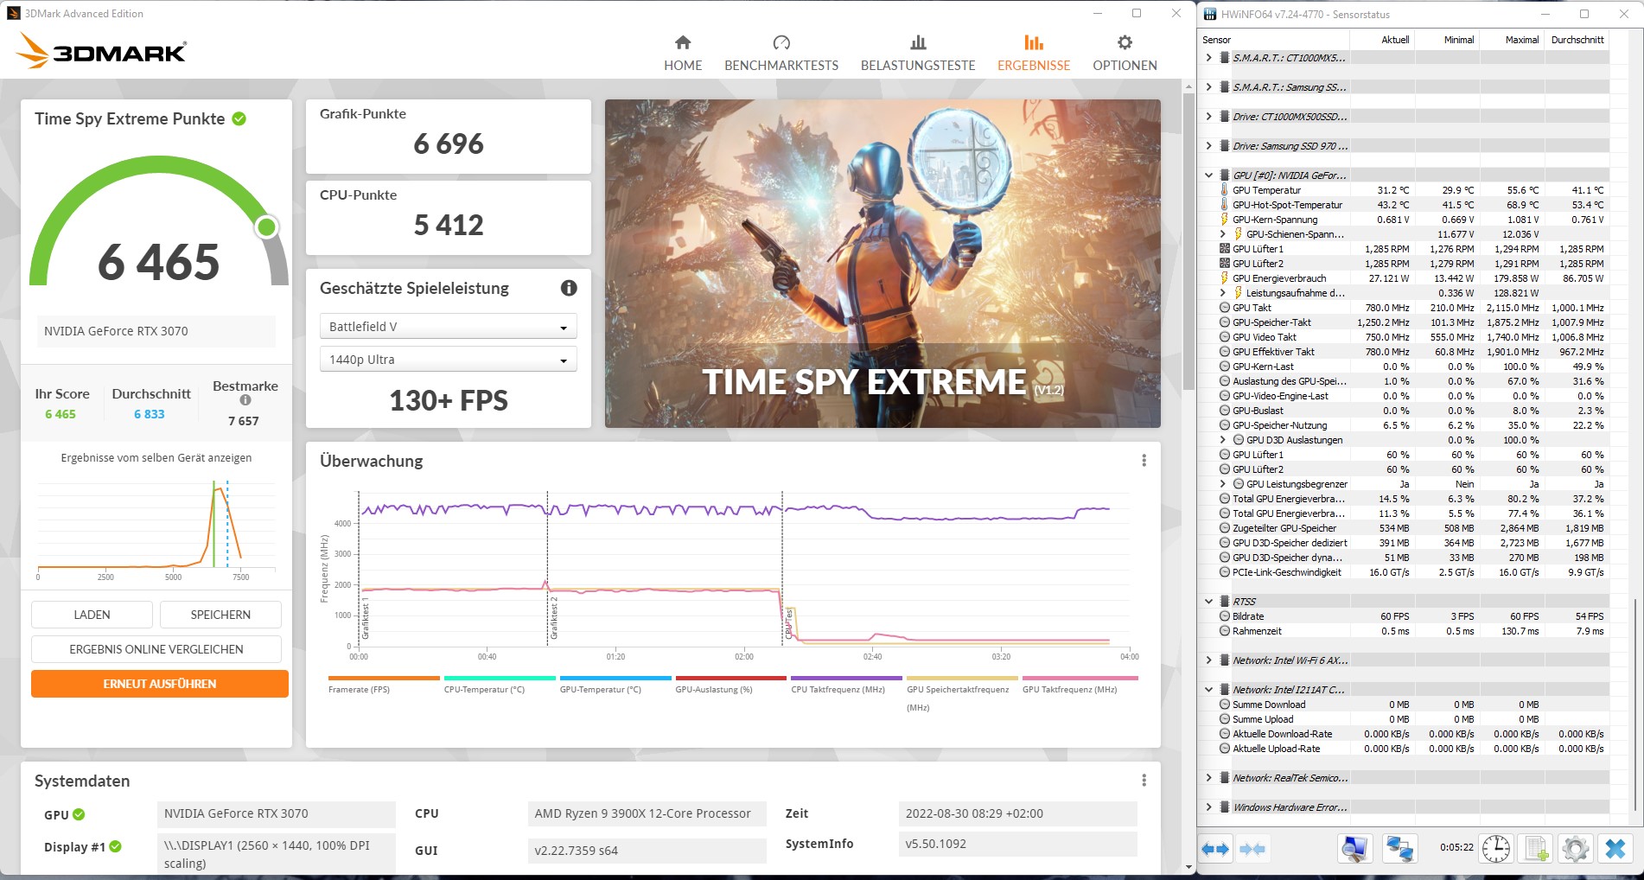Viewport: 1644px width, 880px height.
Task: Click HWiNFO's expand columns arrows icon
Action: click(x=1215, y=849)
